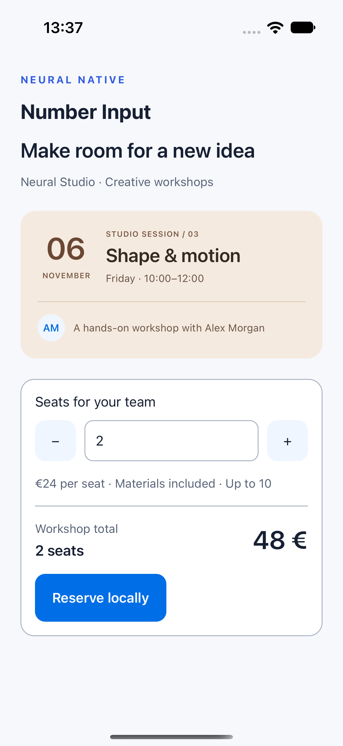This screenshot has width=343, height=746.
Task: Tap the status bar clock 13:37
Action: point(63,28)
